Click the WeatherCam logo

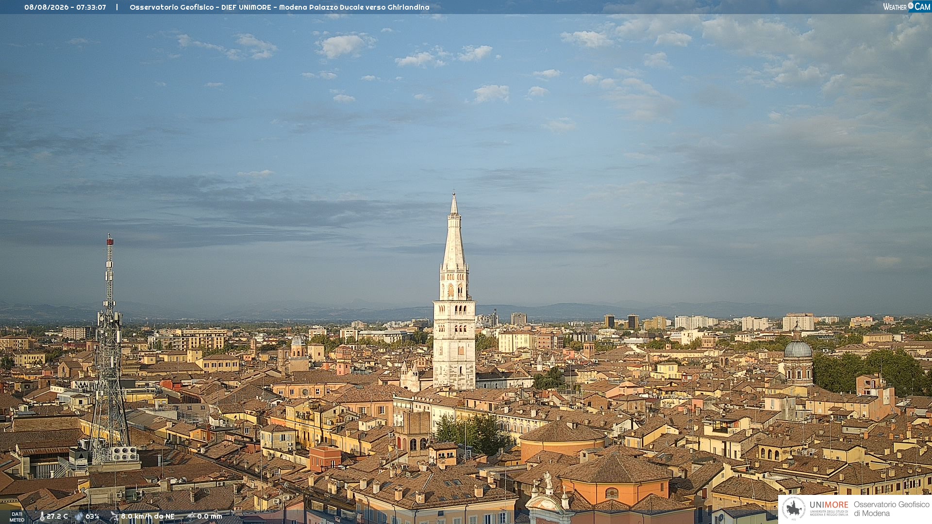click(907, 7)
